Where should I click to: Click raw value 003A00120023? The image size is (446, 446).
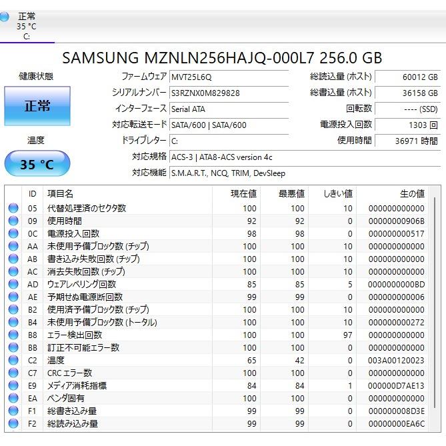396,360
